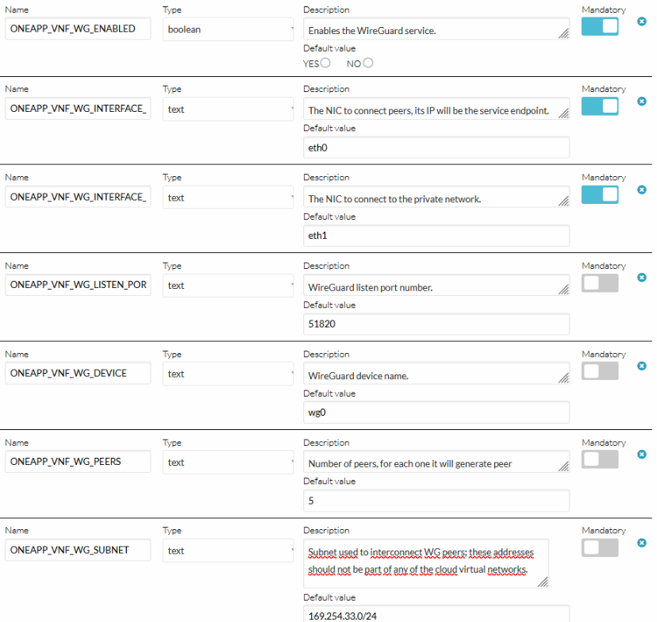Image resolution: width=657 pixels, height=622 pixels.
Task: Remove the ONEAPP_VNF_WG_ENABLED attribute row
Action: 642,21
